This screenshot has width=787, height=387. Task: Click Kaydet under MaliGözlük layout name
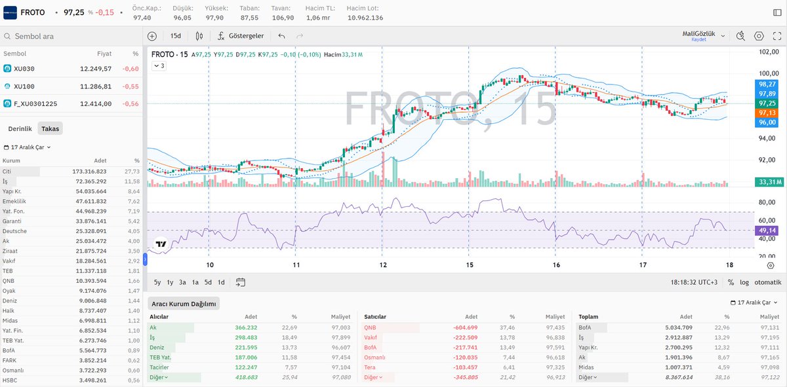click(x=698, y=40)
